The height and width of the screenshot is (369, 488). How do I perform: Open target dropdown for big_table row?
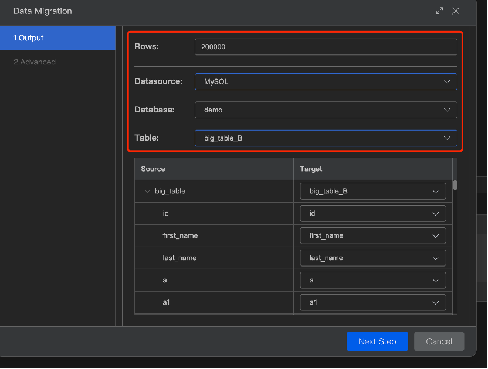[x=372, y=191]
